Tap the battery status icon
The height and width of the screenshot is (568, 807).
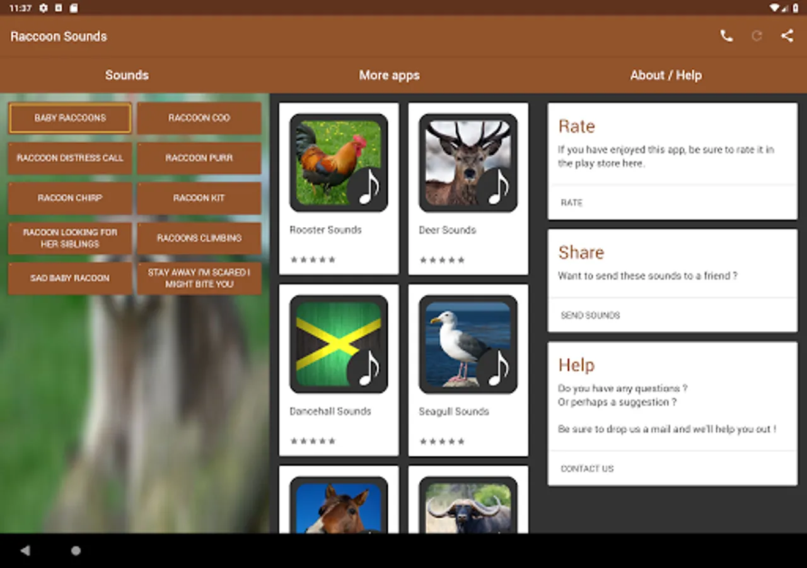(x=797, y=8)
